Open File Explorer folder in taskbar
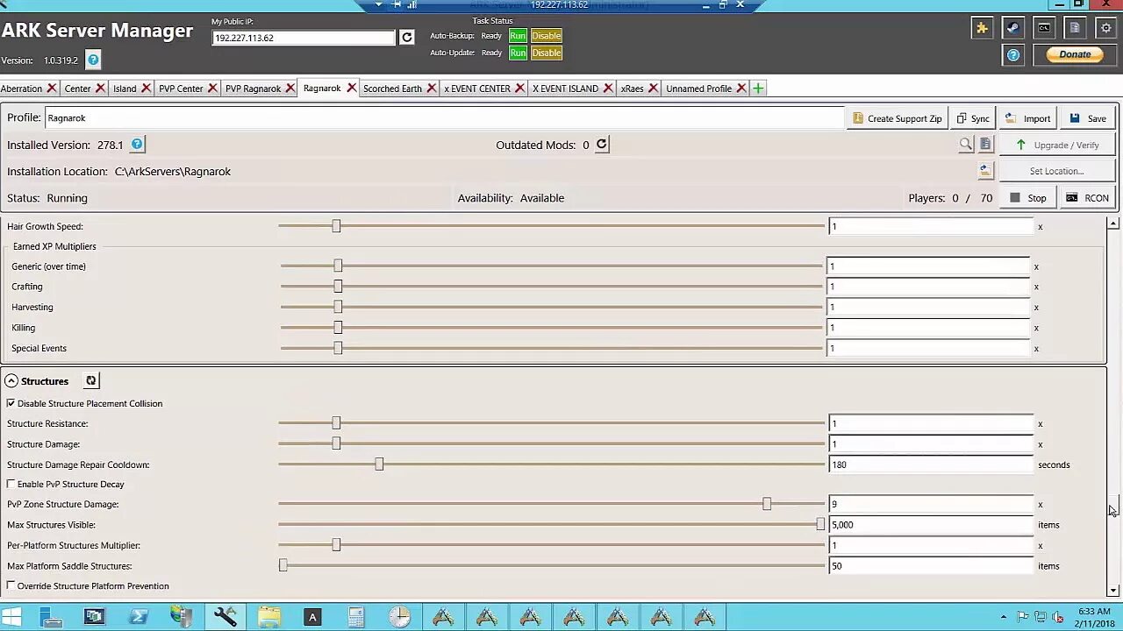The image size is (1123, 631). [268, 617]
